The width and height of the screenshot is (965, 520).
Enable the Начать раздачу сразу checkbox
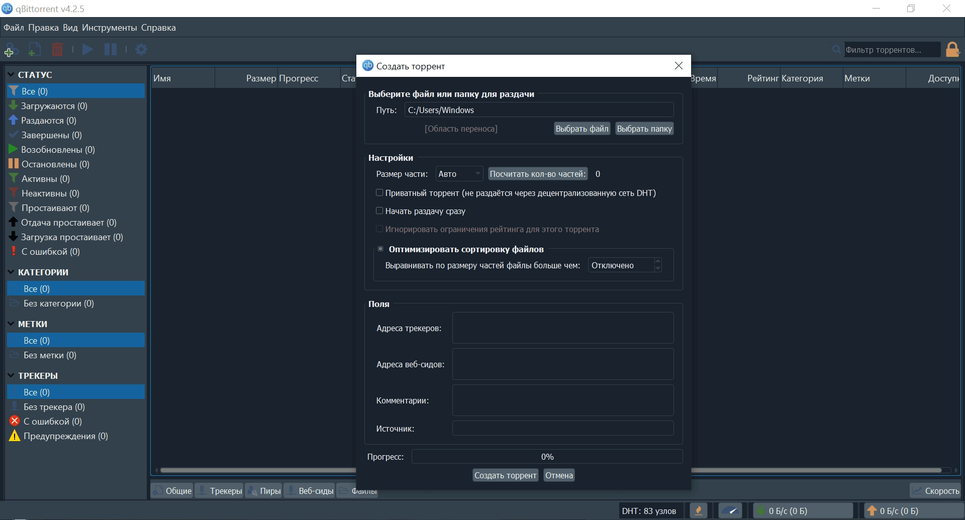tap(379, 211)
